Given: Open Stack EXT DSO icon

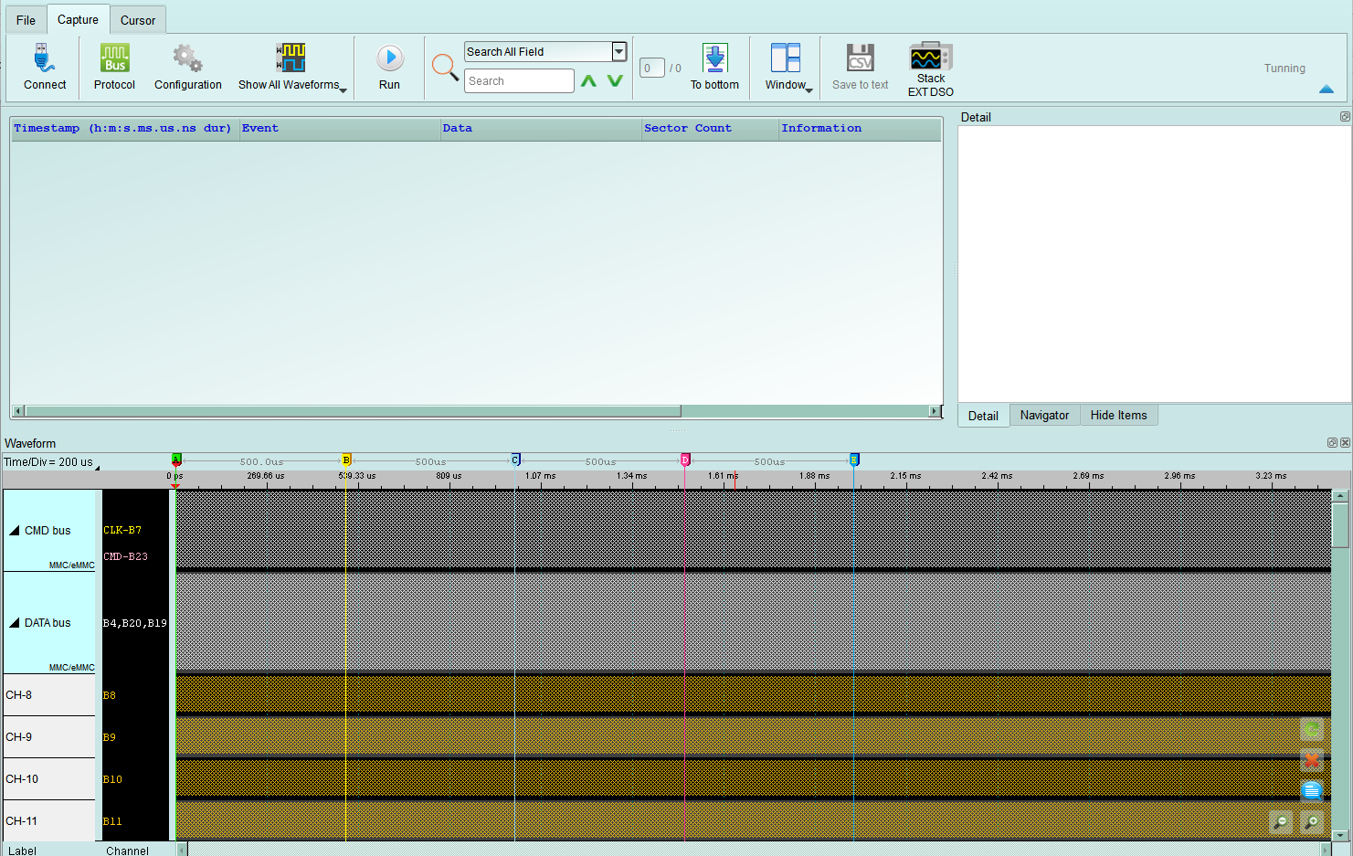Looking at the screenshot, I should coord(931,57).
